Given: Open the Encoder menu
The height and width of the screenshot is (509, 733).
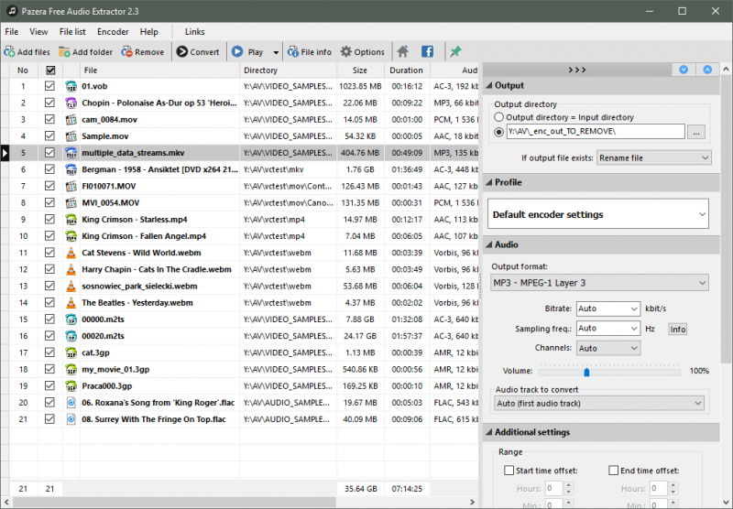Looking at the screenshot, I should pyautogui.click(x=113, y=32).
